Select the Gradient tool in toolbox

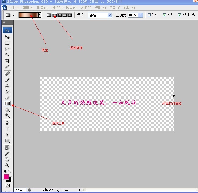click(7, 104)
